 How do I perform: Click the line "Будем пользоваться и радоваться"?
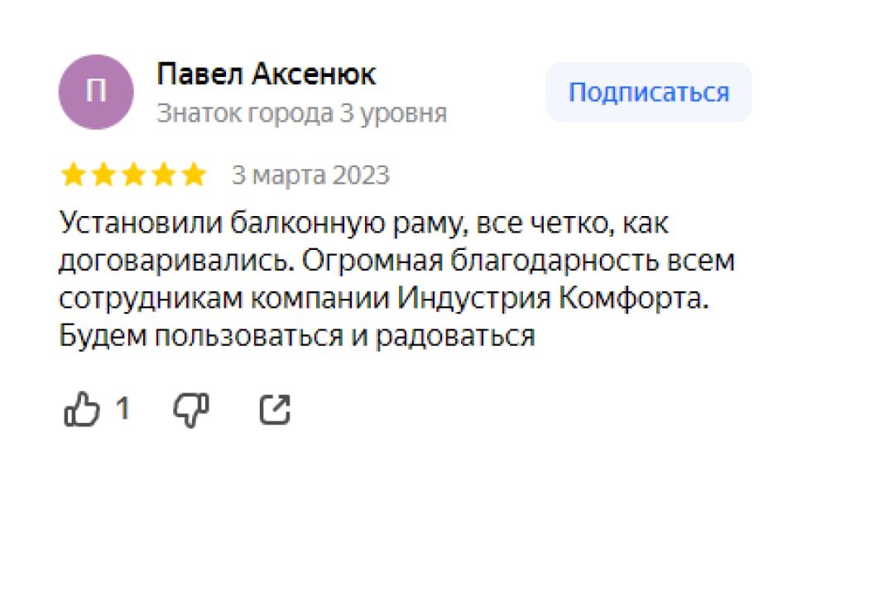(x=297, y=337)
